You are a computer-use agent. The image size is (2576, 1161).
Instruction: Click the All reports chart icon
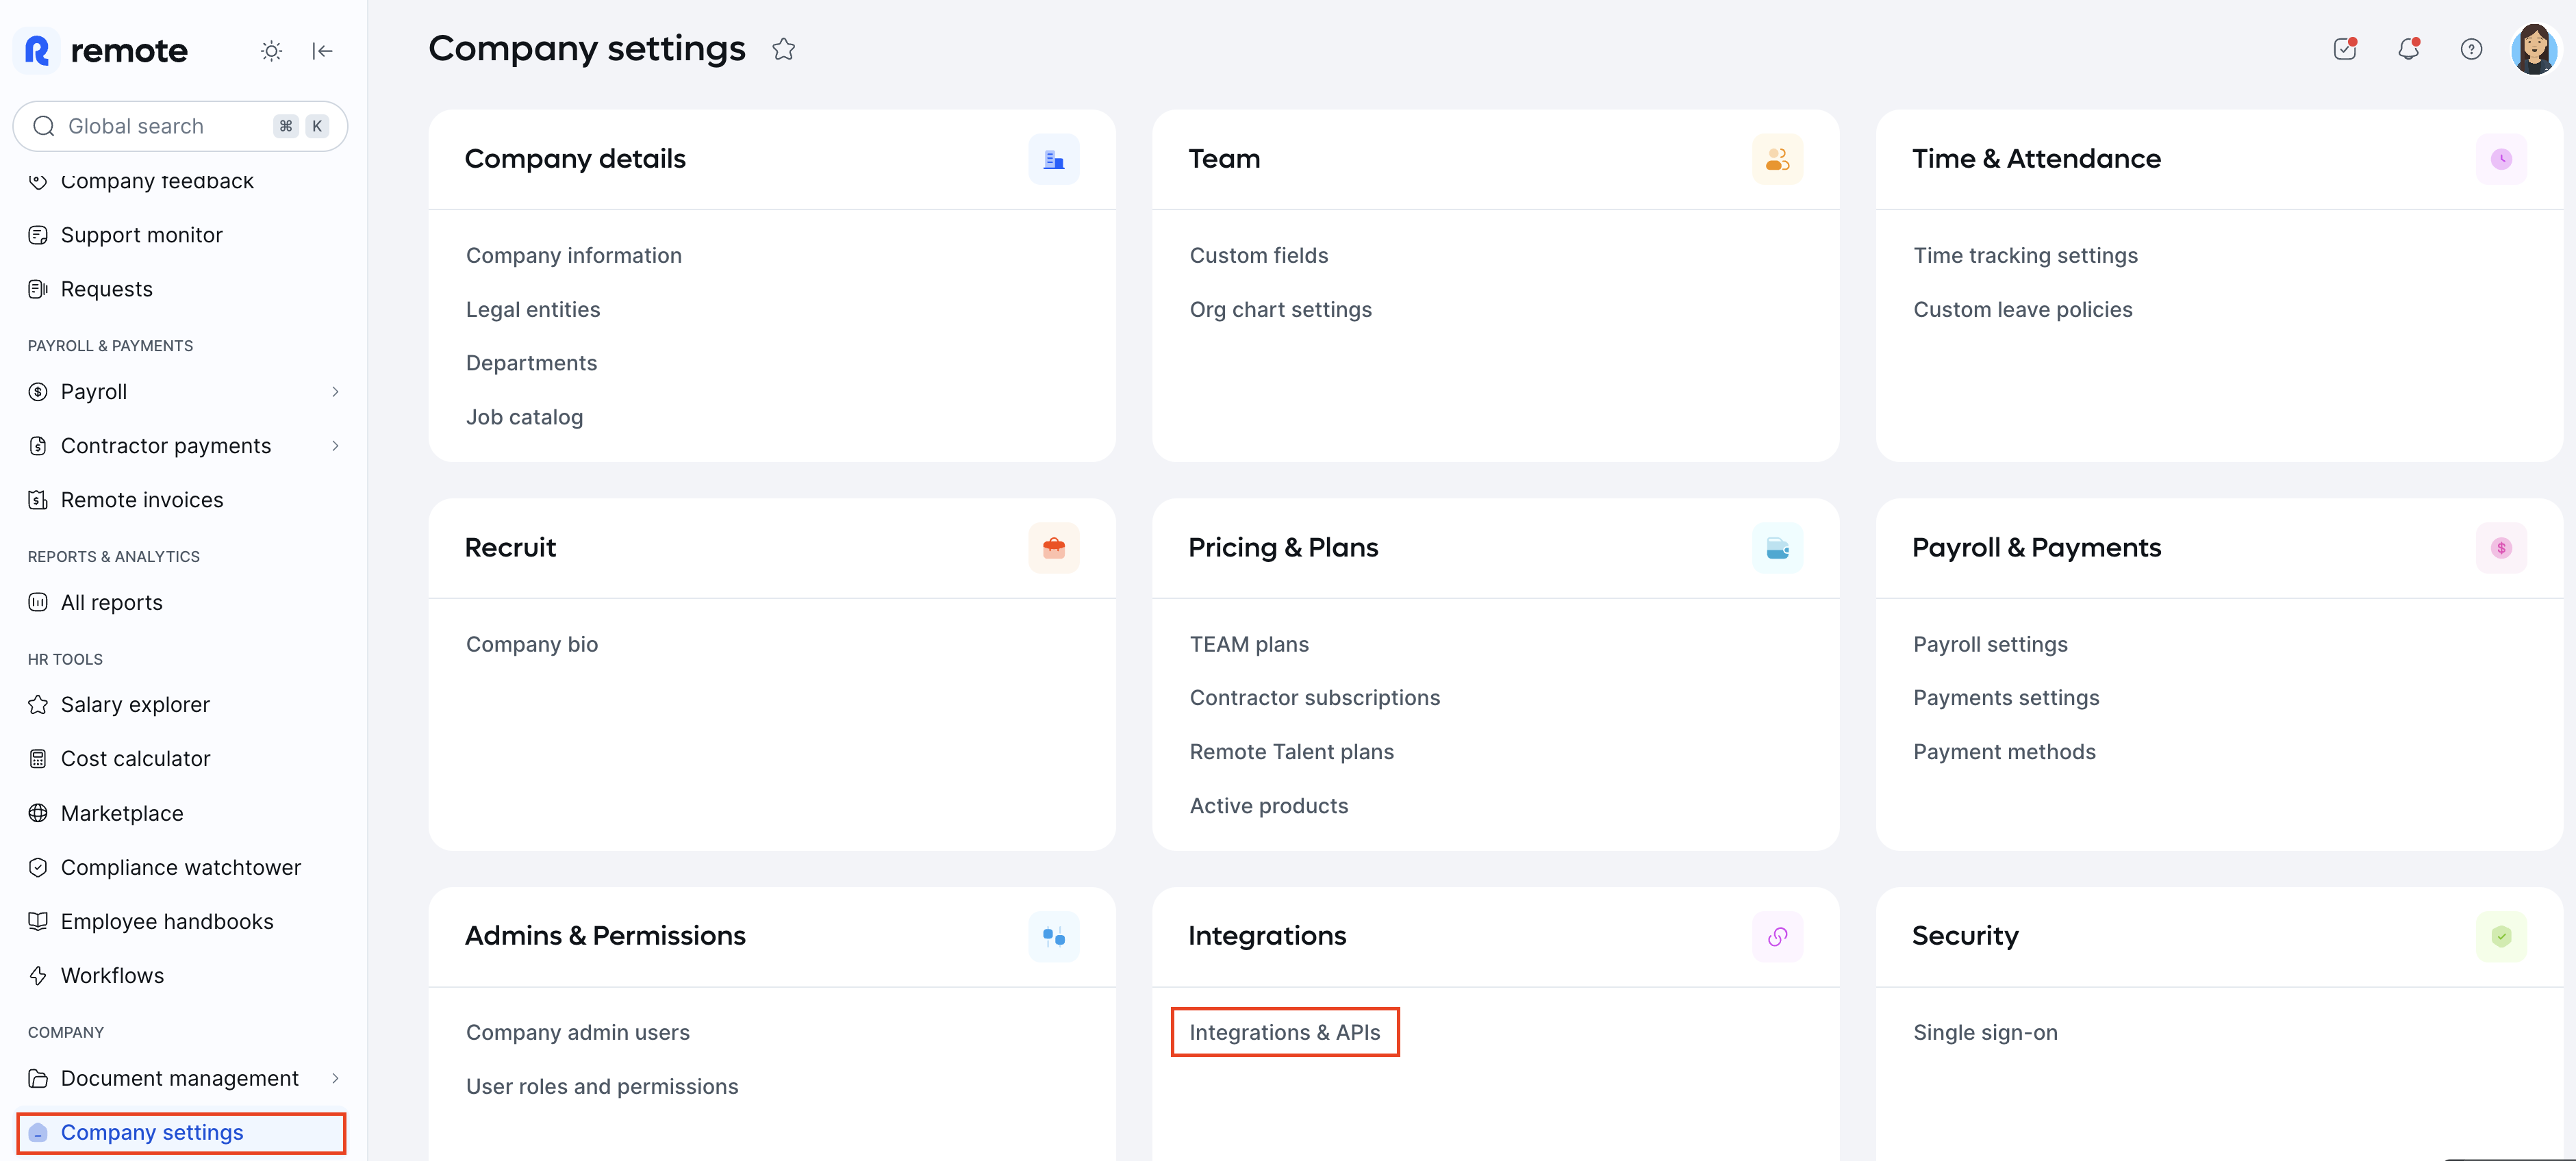(38, 602)
